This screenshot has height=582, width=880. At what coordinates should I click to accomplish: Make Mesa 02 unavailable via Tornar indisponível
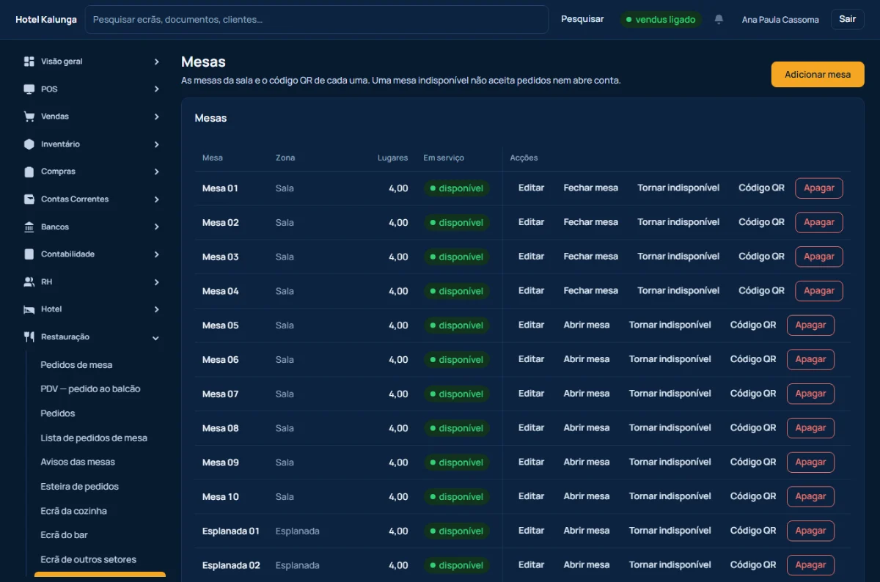point(678,222)
